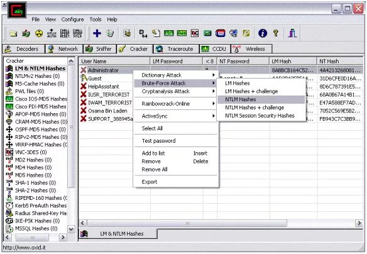Open the Help menu
This screenshot has width=367, height=254.
point(112,19)
